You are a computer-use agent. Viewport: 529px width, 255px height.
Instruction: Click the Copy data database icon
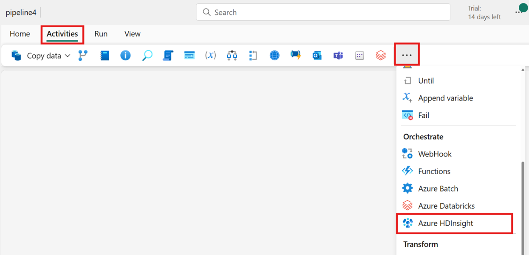(x=17, y=55)
